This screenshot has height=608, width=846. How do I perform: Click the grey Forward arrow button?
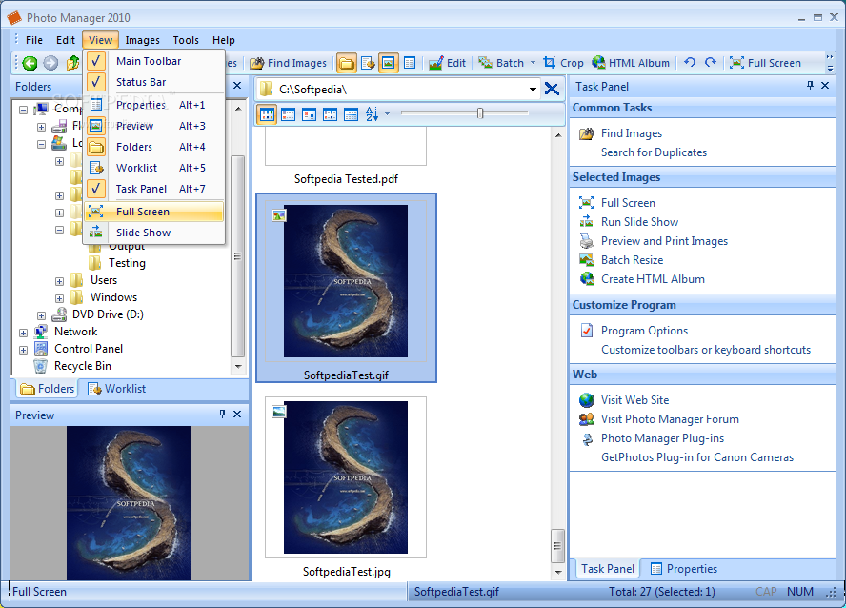(x=50, y=63)
